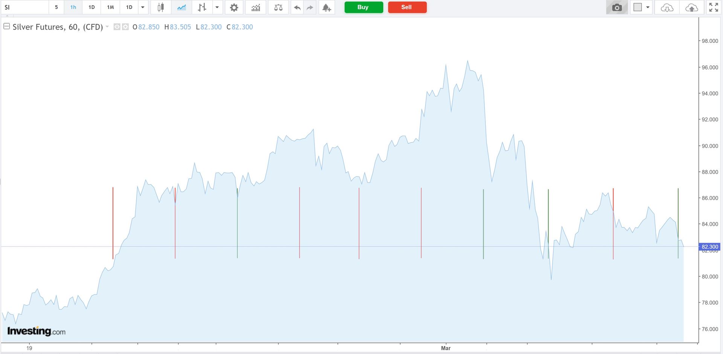Select the area chart style icon
This screenshot has height=354, width=723.
(x=182, y=8)
